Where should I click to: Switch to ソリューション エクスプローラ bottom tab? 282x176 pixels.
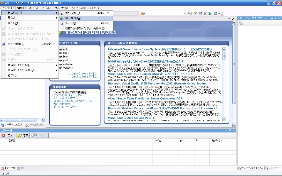tap(251, 168)
